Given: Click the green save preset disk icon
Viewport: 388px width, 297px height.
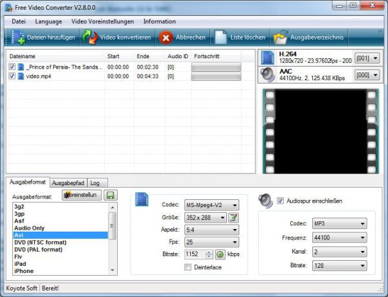Looking at the screenshot, I should click(111, 195).
